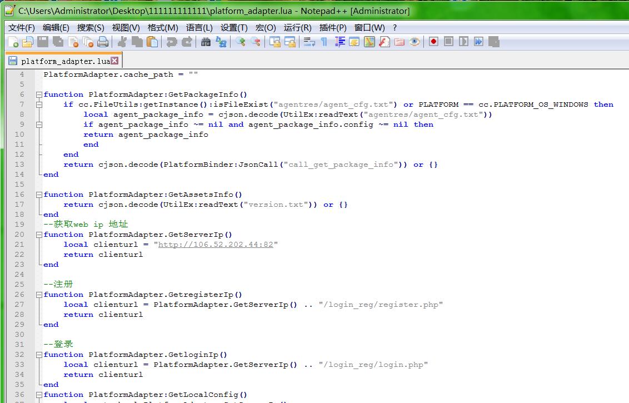This screenshot has width=629, height=403.
Task: Collapse the GetAssetsInfo function fold on line 16
Action: [x=39, y=195]
